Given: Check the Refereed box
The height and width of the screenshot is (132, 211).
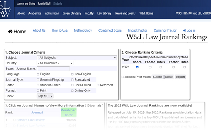Looking at the screenshot, I should (98, 85).
